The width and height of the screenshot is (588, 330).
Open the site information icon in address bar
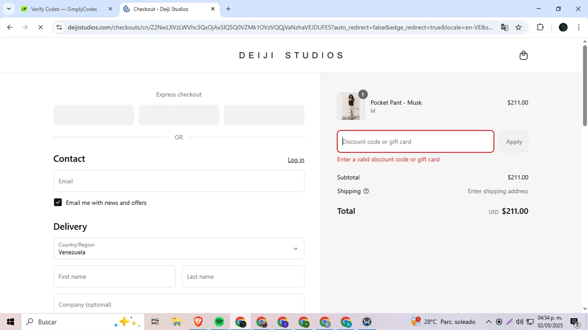pos(59,27)
